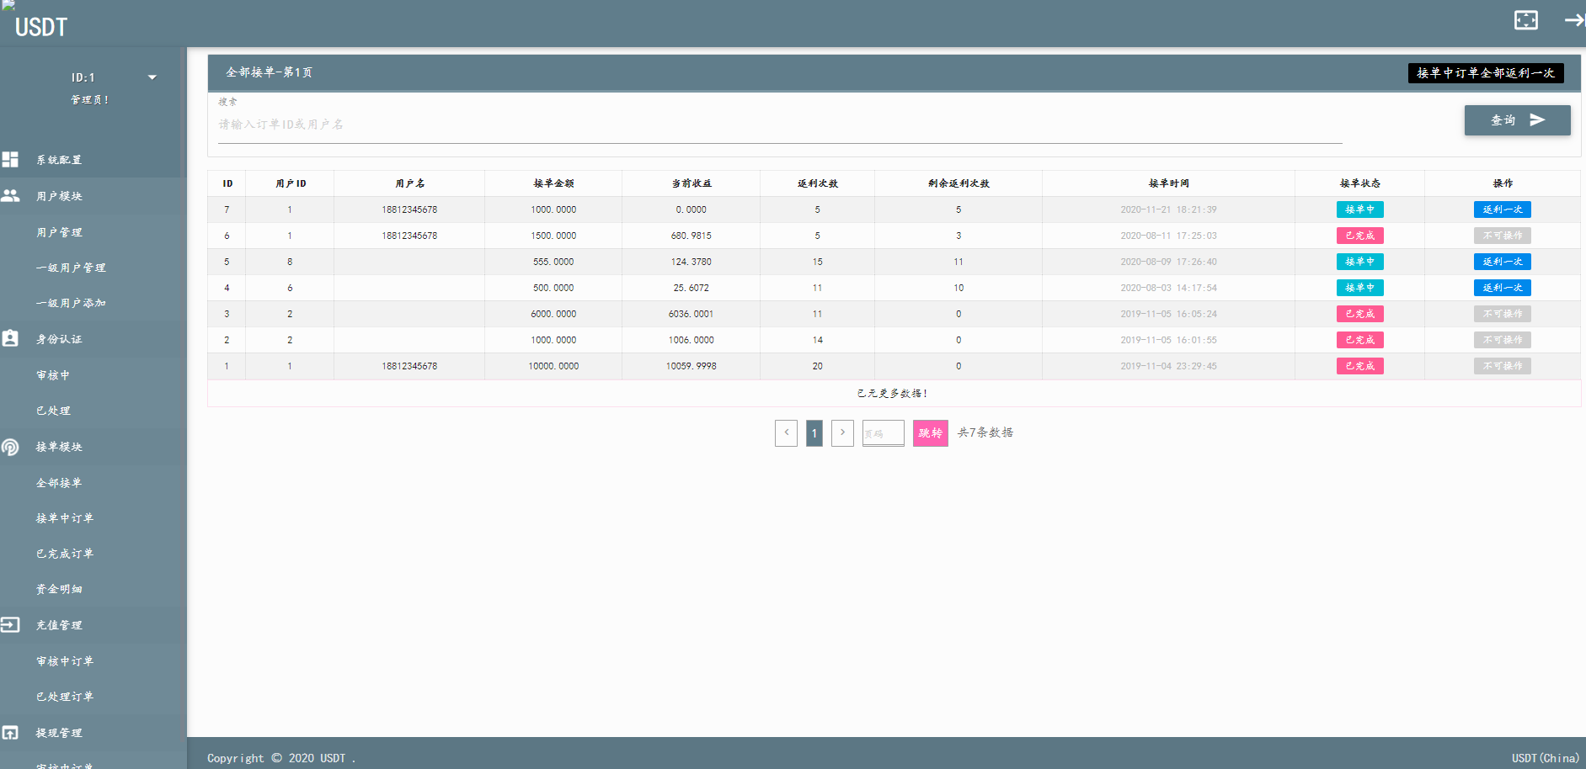The height and width of the screenshot is (769, 1586).
Task: Click the 接单模块 signal icon
Action: tap(10, 447)
